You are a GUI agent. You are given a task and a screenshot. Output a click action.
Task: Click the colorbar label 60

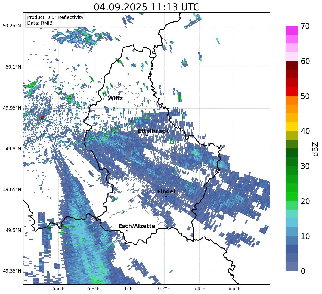(305, 61)
